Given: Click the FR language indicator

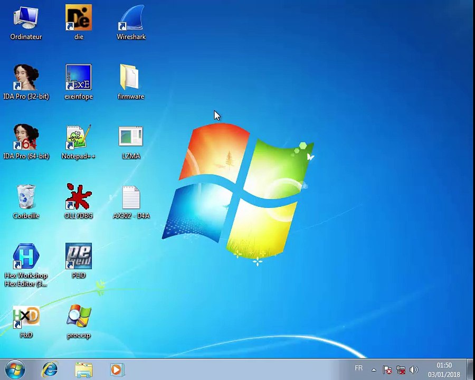Looking at the screenshot, I should 359,368.
